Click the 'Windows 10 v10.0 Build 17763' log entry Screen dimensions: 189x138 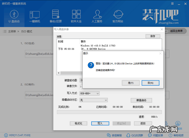pyautogui.click(x=98, y=46)
